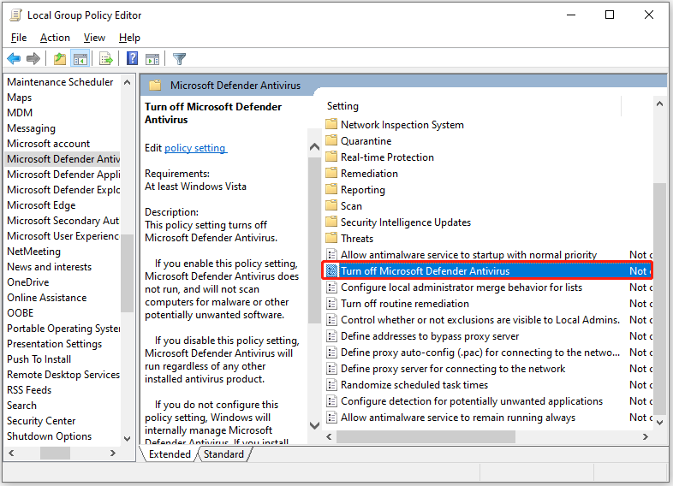The width and height of the screenshot is (673, 486).
Task: Select Push To Install in the tree
Action: point(39,359)
